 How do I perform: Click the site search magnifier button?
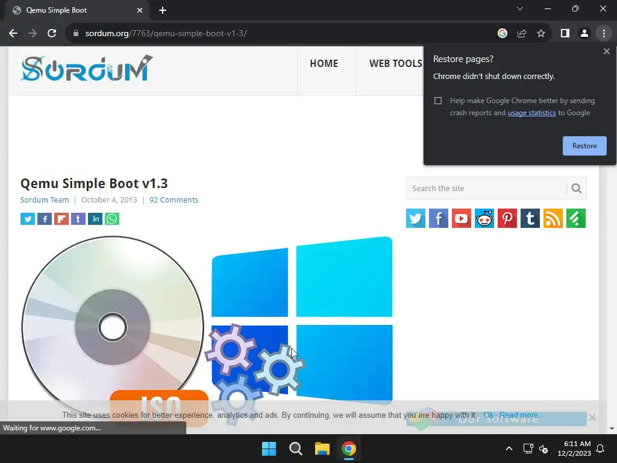577,188
